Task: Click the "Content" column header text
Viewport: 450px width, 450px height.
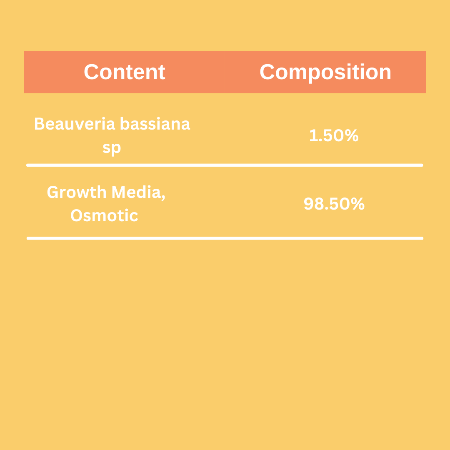Action: 125,72
